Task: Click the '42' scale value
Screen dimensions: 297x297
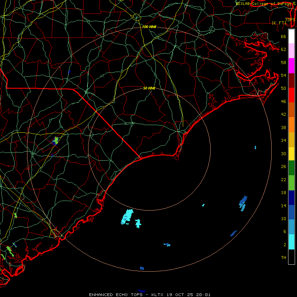Action: pos(283,115)
